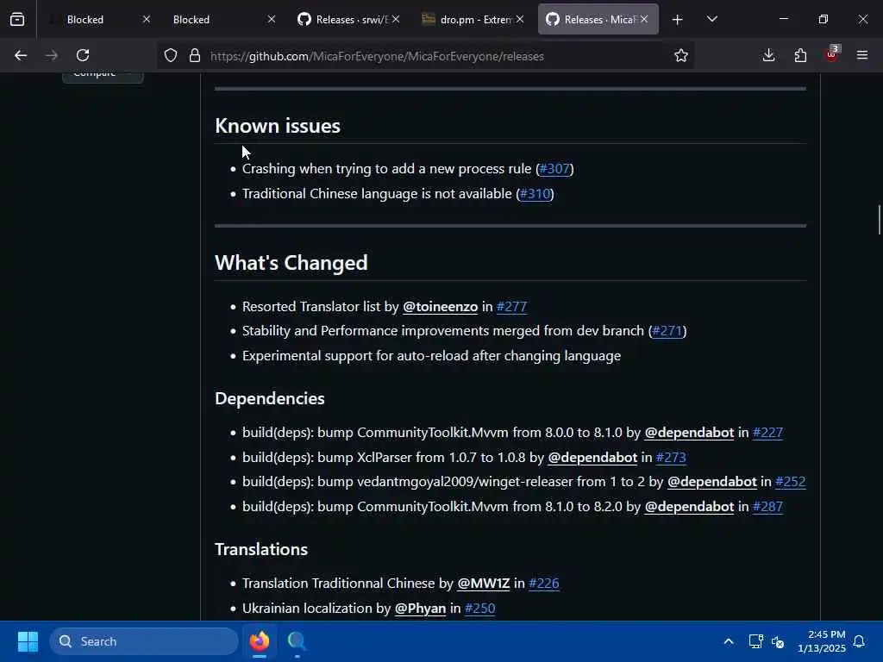Open @Phyan profile link
The height and width of the screenshot is (662, 883).
(420, 608)
